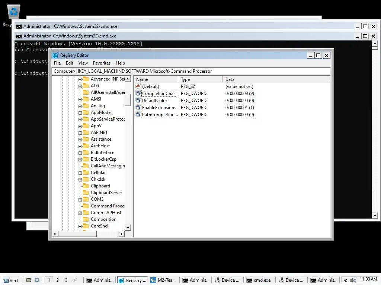Expand the ALG registry key
The width and height of the screenshot is (381, 285).
[80, 86]
